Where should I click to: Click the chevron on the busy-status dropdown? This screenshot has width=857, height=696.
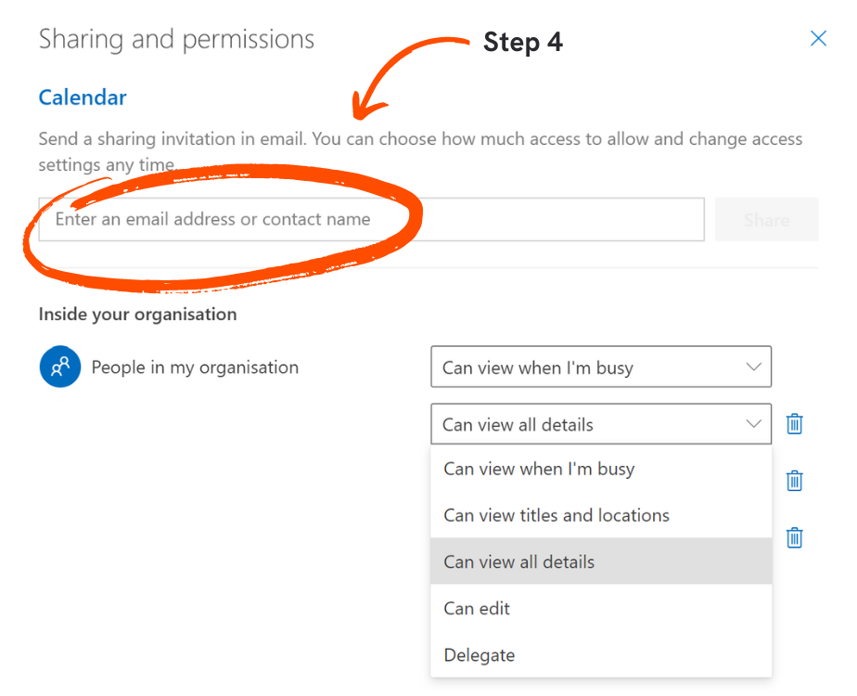tap(755, 367)
